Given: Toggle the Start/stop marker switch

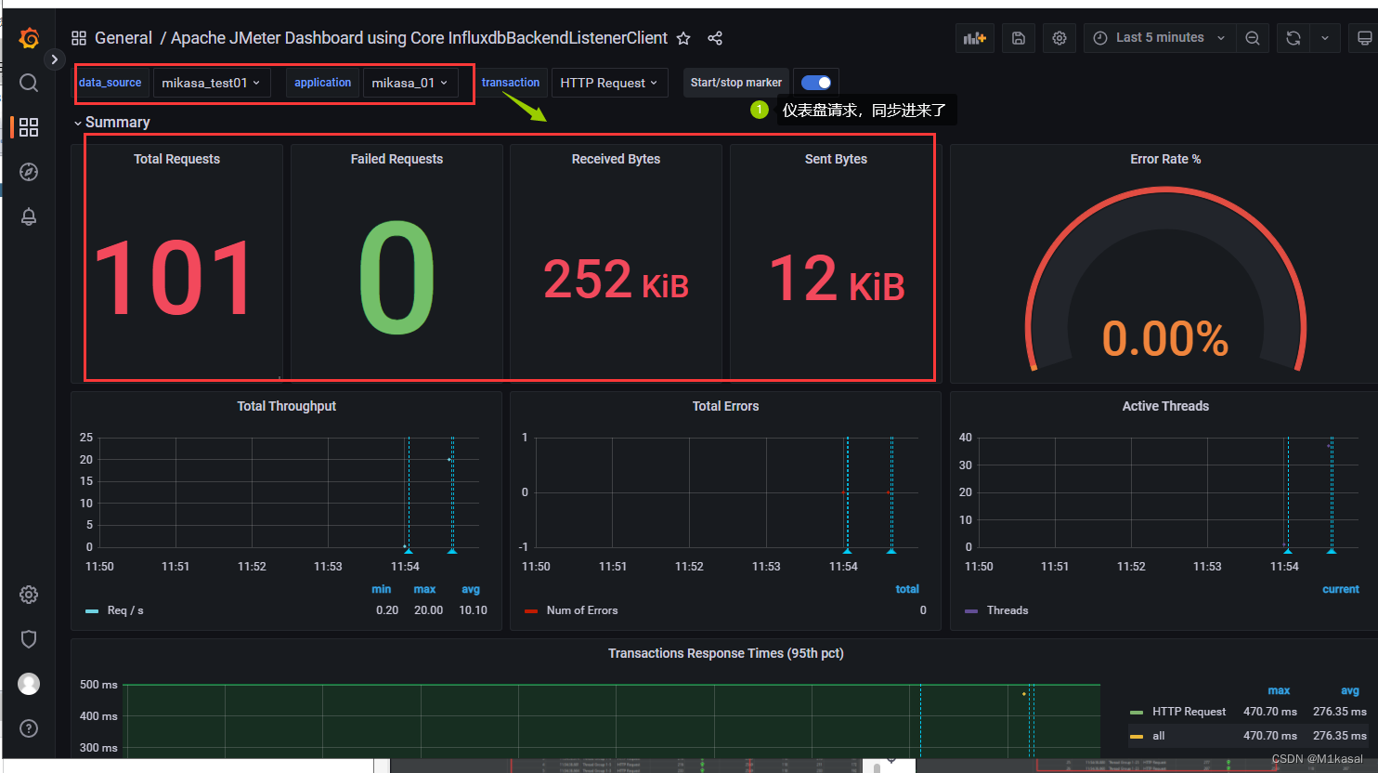Looking at the screenshot, I should tap(816, 83).
